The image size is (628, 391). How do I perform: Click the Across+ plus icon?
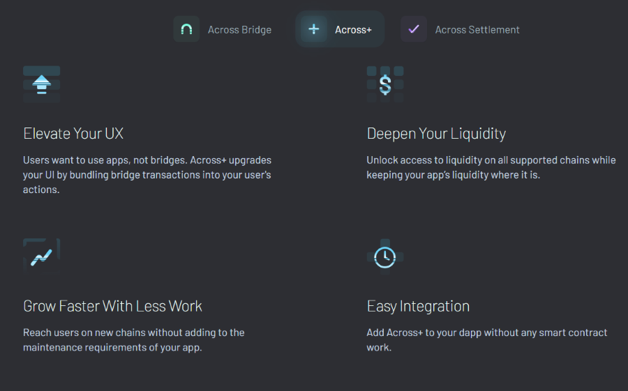314,29
